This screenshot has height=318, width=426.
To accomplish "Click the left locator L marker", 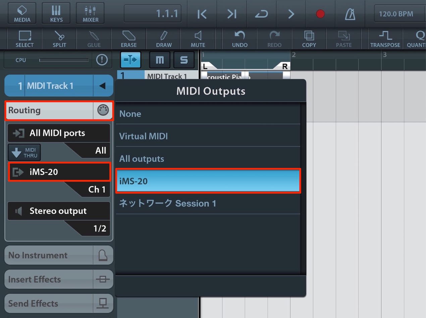I will (x=206, y=66).
